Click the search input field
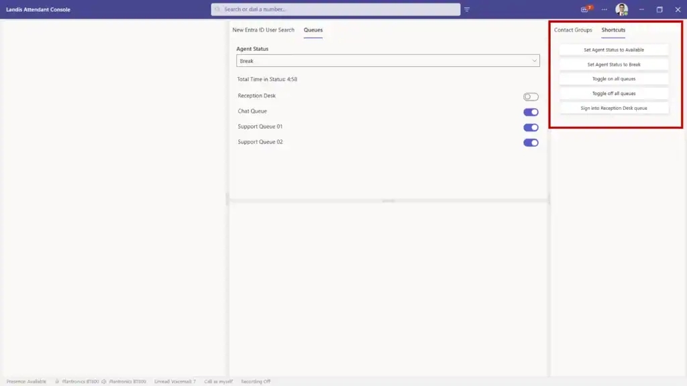Image resolution: width=687 pixels, height=386 pixels. click(335, 9)
